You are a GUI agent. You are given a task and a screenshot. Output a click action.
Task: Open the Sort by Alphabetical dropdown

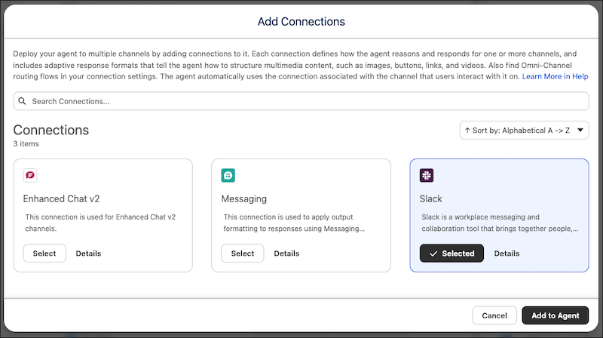(524, 131)
